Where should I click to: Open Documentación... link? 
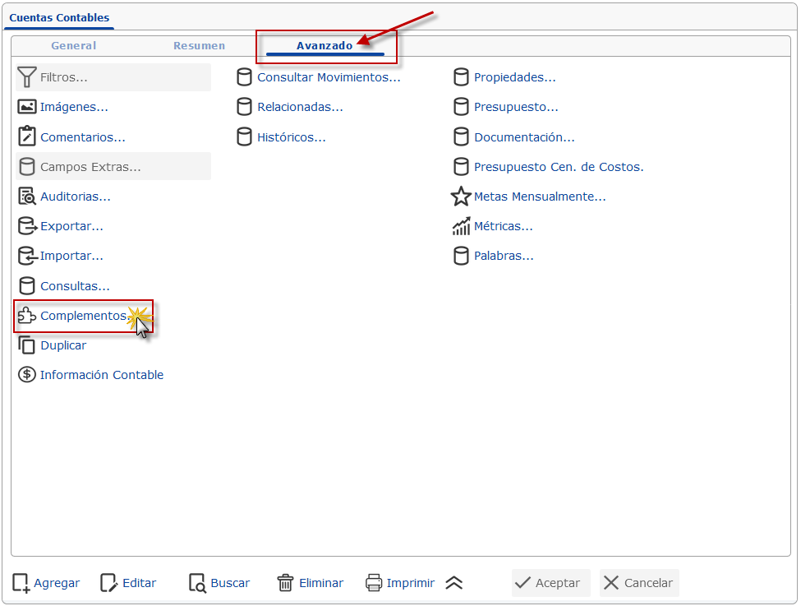[525, 137]
